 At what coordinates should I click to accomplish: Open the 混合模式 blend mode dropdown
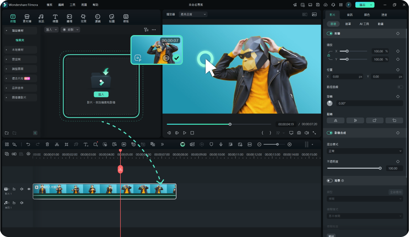pos(365,151)
